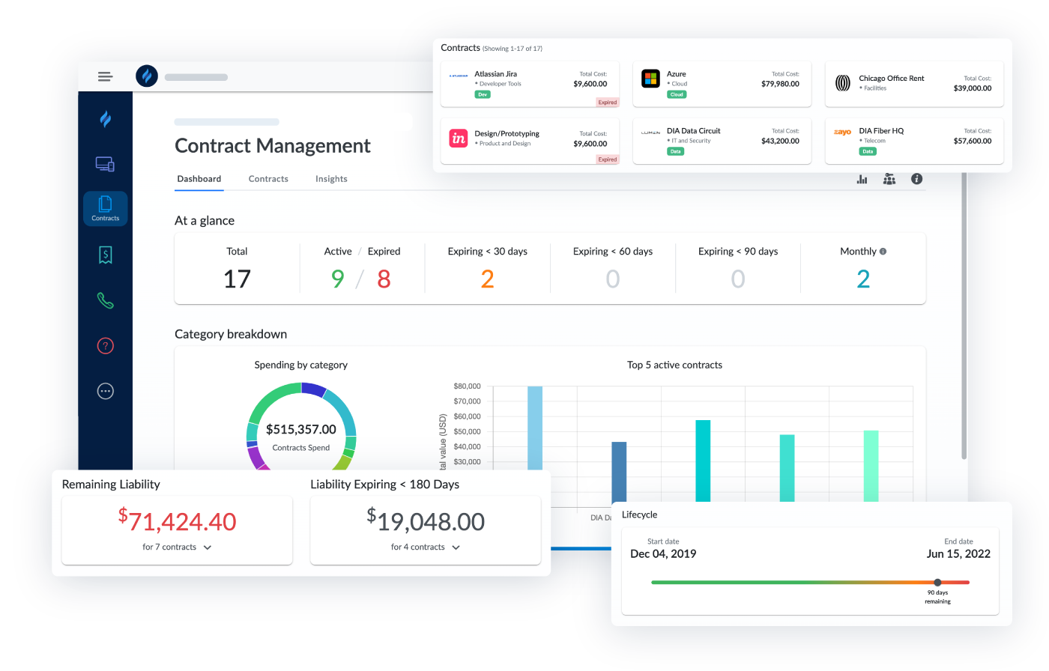Open the Contracts section in the sidebar
1049x671 pixels.
(x=105, y=208)
